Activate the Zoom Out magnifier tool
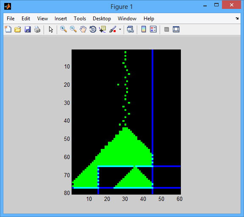The height and width of the screenshot is (217, 244). point(73,29)
